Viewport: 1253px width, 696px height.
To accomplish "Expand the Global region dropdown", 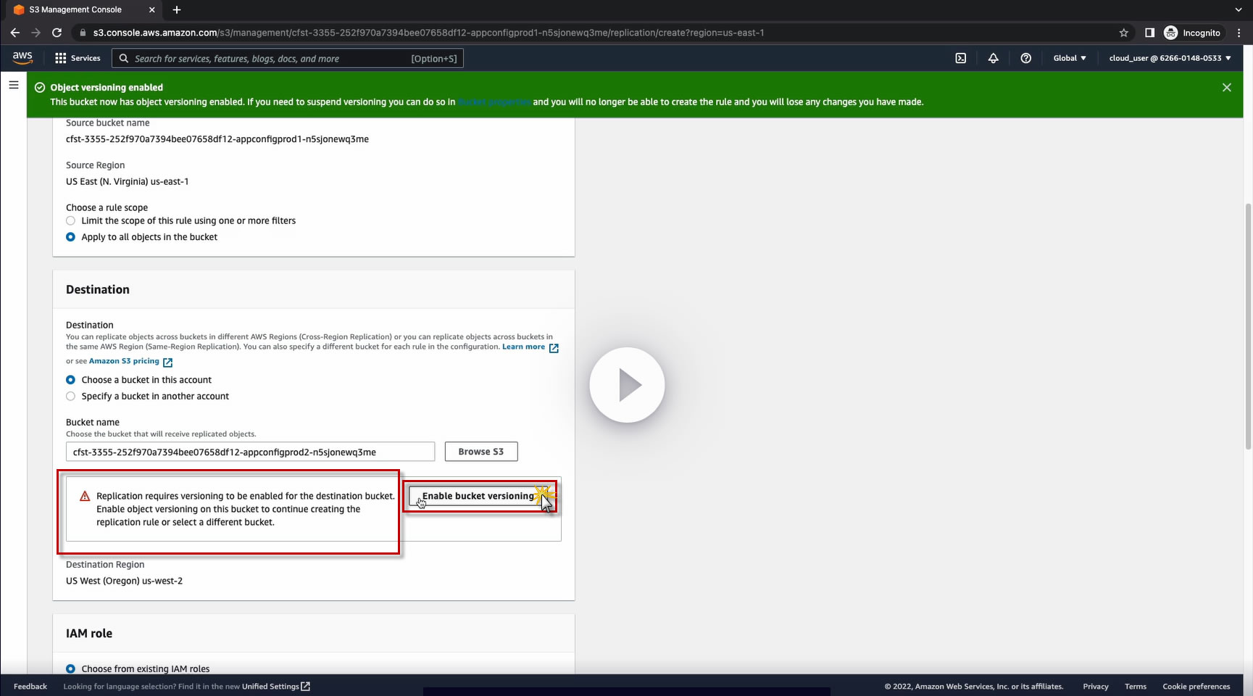I will (1070, 58).
